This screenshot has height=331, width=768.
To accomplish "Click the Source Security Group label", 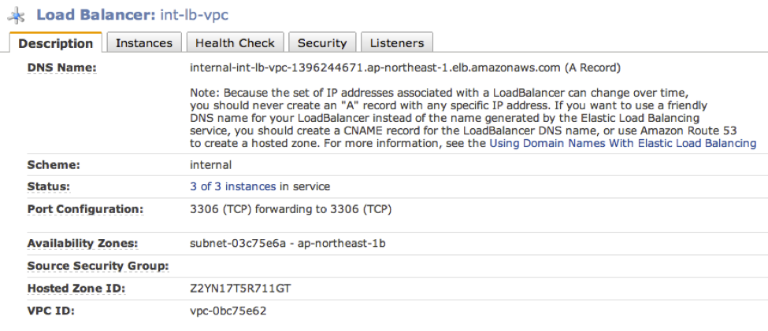I will point(98,267).
